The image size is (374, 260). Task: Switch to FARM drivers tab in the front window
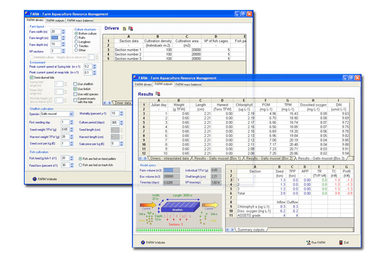click(x=143, y=84)
